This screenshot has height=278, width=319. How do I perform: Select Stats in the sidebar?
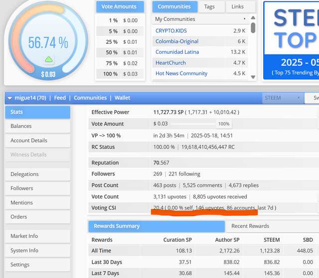[x=38, y=112]
